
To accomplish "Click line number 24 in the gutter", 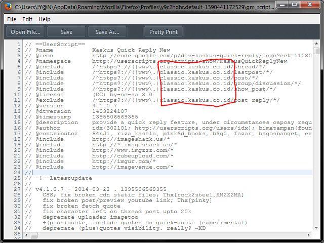I will 17,173.
